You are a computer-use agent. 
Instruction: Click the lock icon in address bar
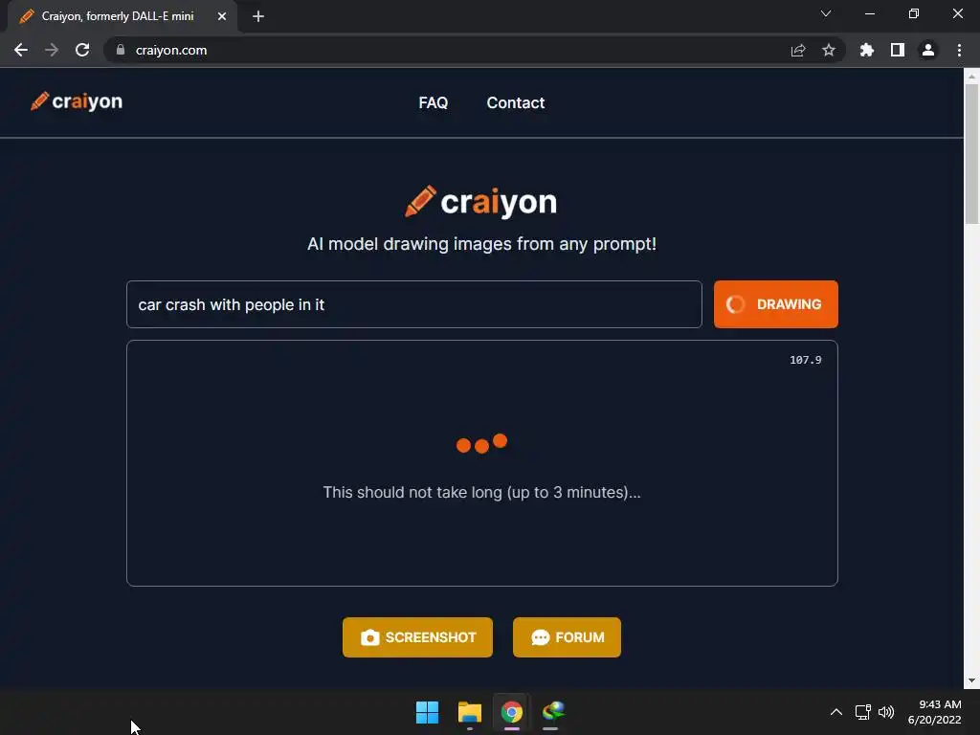pyautogui.click(x=121, y=50)
